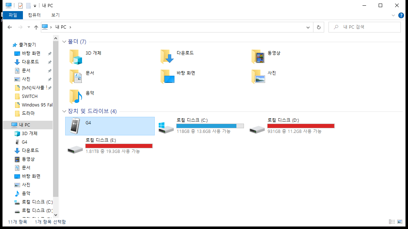Viewport: 408px width, 229px height.
Task: Select 음악 in the navigation pane
Action: point(26,193)
